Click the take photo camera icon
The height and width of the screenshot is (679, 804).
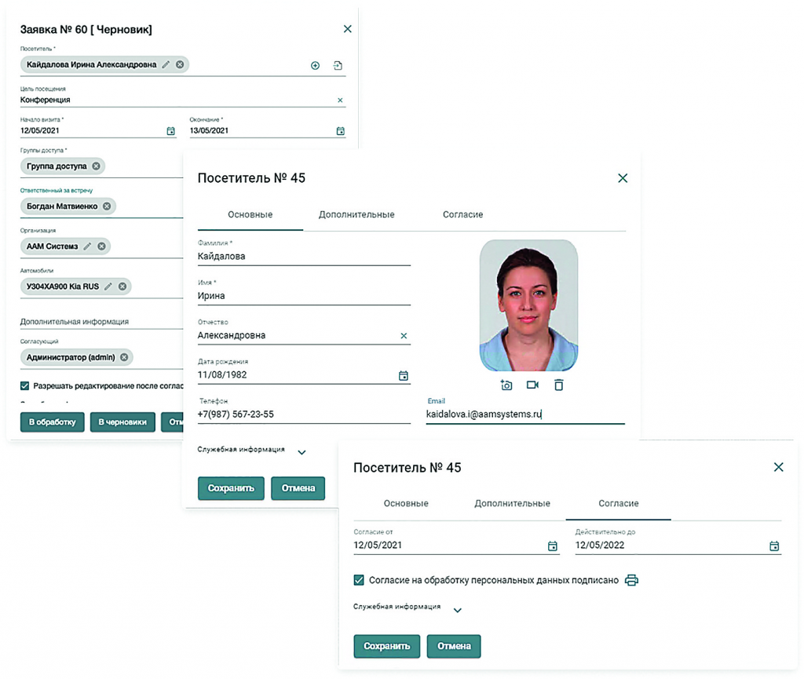506,385
